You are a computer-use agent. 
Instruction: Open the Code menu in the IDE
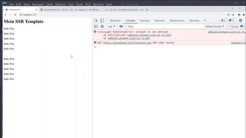coord(50,4)
